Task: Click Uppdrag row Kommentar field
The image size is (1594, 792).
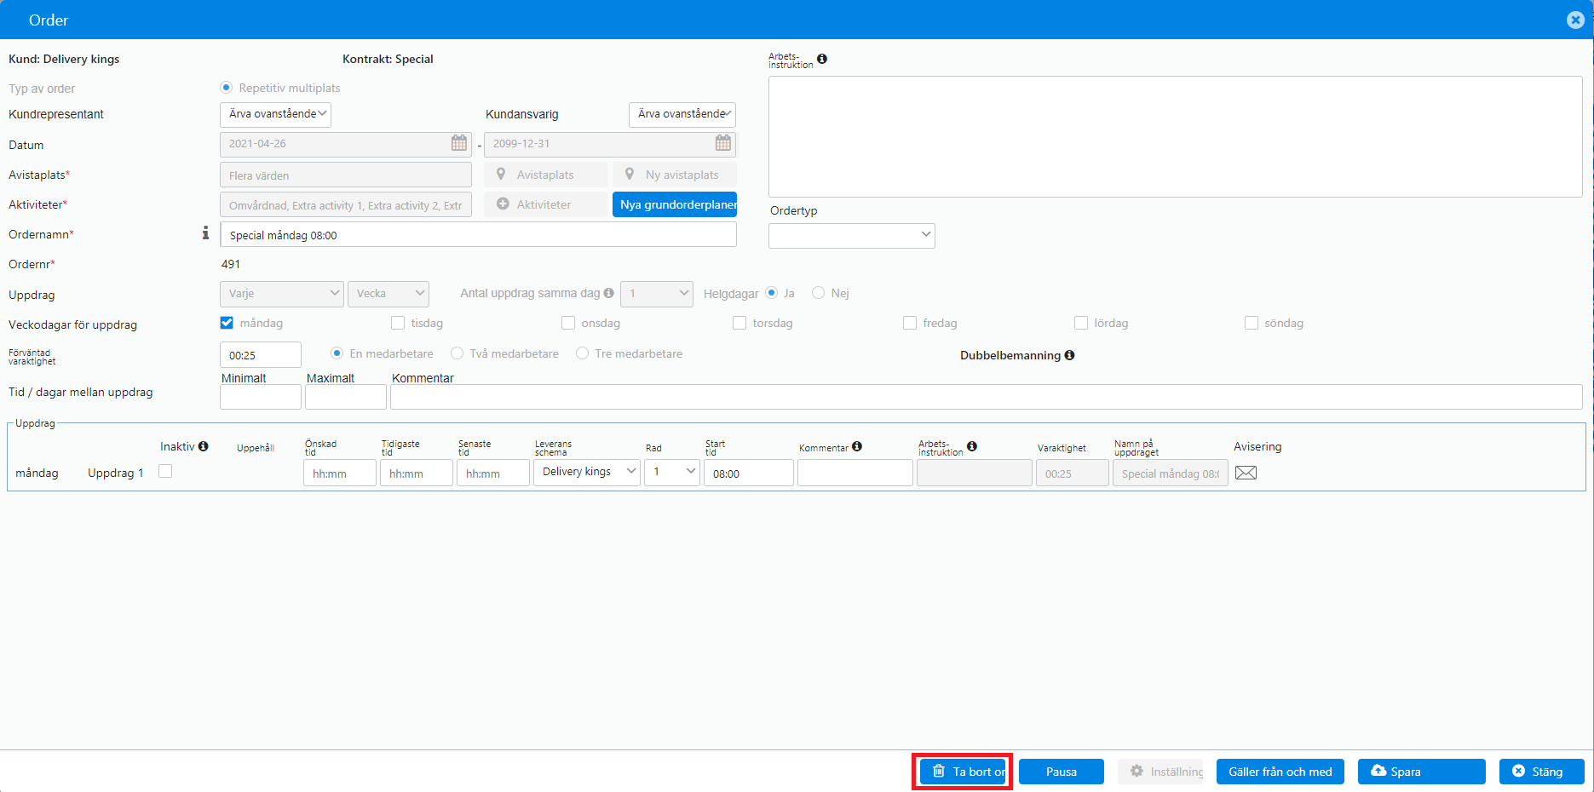Action: (x=855, y=473)
